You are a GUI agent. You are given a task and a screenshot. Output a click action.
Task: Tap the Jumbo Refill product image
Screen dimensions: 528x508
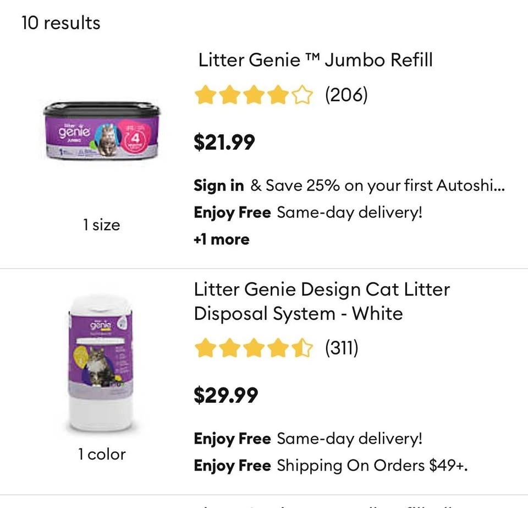tap(102, 131)
